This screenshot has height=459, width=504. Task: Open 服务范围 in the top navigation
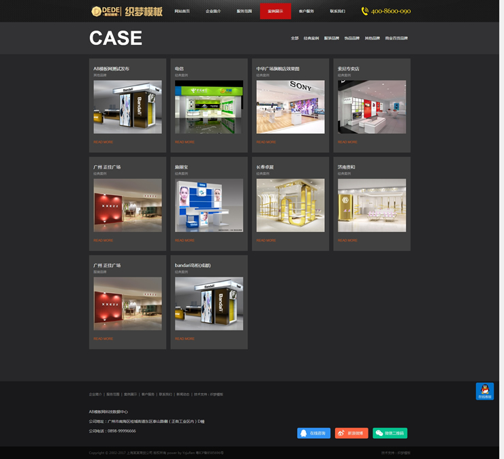[x=244, y=11]
